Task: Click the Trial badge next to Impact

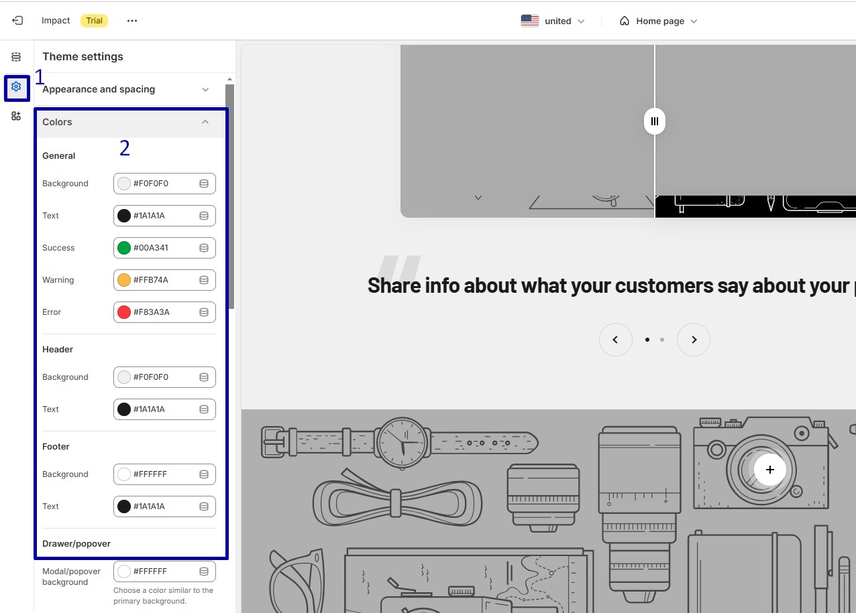Action: click(94, 20)
